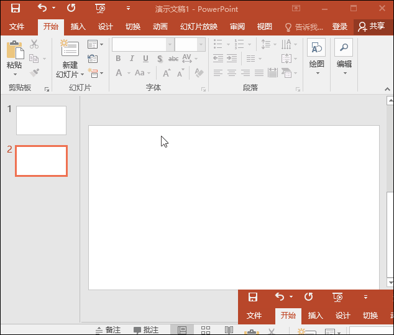Open the 绘图 drawing tools
This screenshot has width=394, height=335.
point(316,49)
